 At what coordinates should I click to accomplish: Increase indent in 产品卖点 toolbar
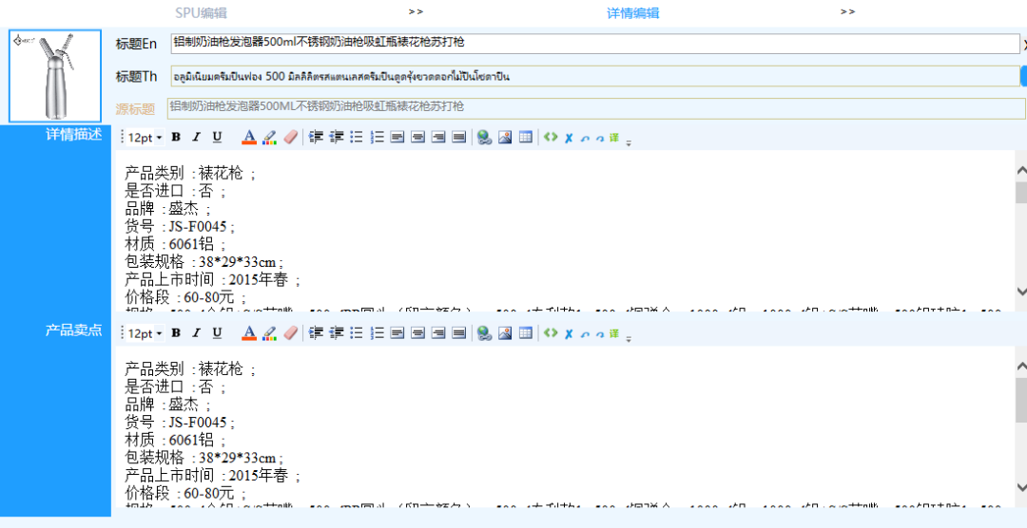317,333
